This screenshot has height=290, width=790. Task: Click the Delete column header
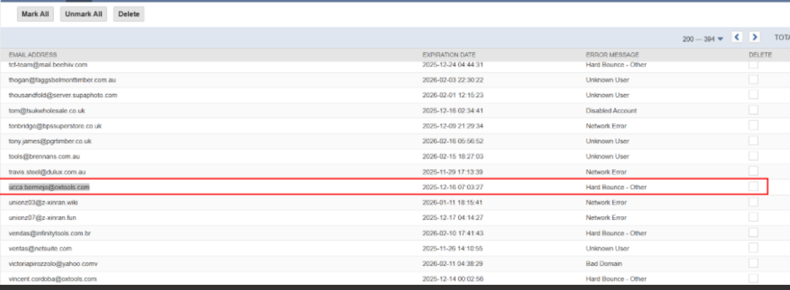(759, 55)
